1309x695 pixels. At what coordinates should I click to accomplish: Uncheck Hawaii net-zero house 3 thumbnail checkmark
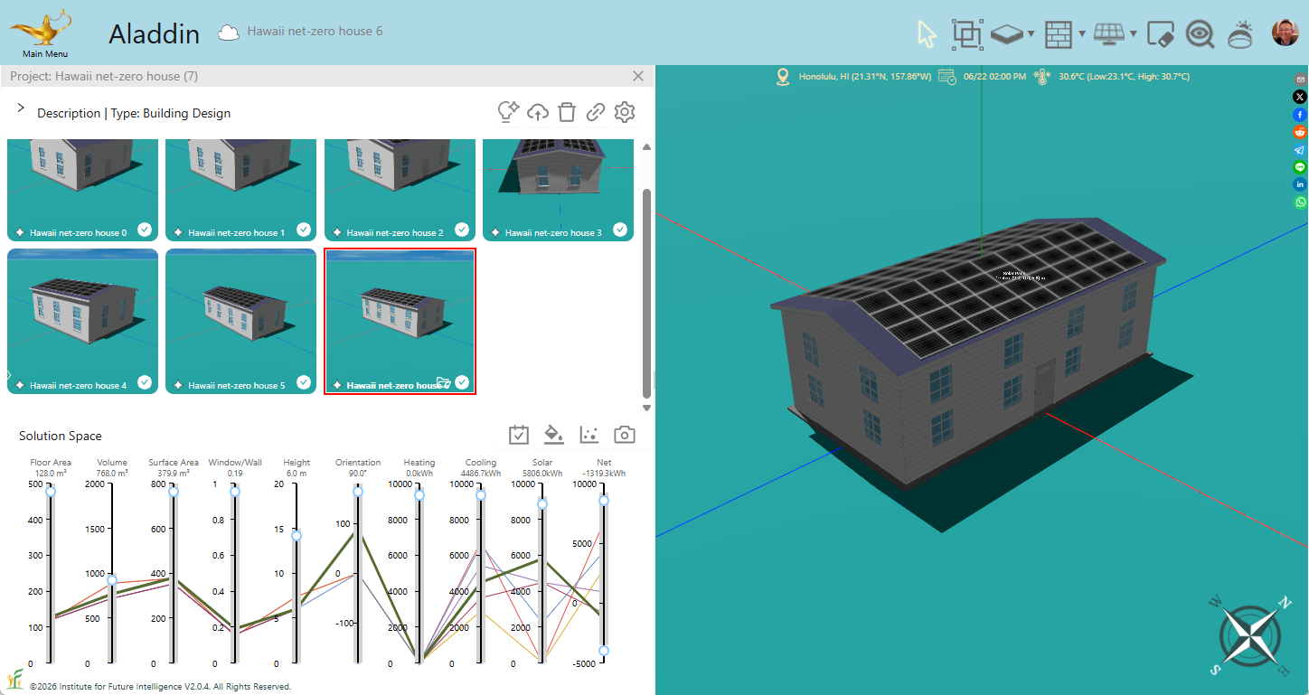tap(620, 230)
